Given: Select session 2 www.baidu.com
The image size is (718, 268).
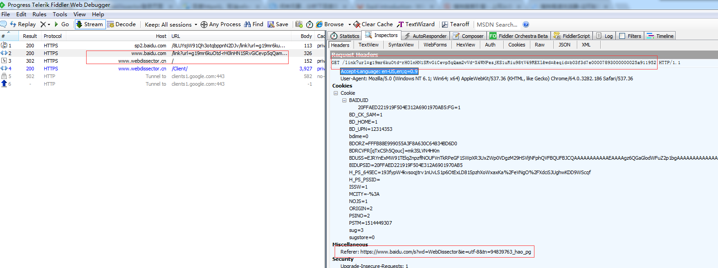Looking at the screenshot, I should click(x=162, y=53).
